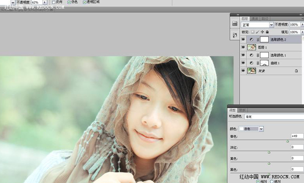304x183 pixels.
Task: Enable the 反向 checkbox
Action: click(x=54, y=2)
